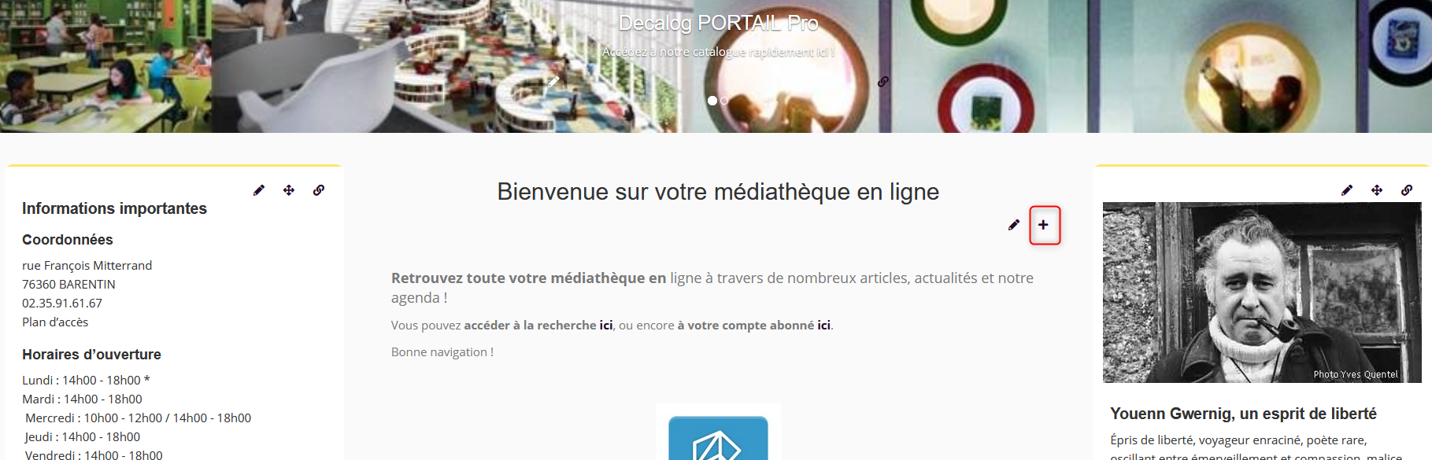The image size is (1432, 460).
Task: Open the Plan d'accès link
Action: [x=55, y=322]
